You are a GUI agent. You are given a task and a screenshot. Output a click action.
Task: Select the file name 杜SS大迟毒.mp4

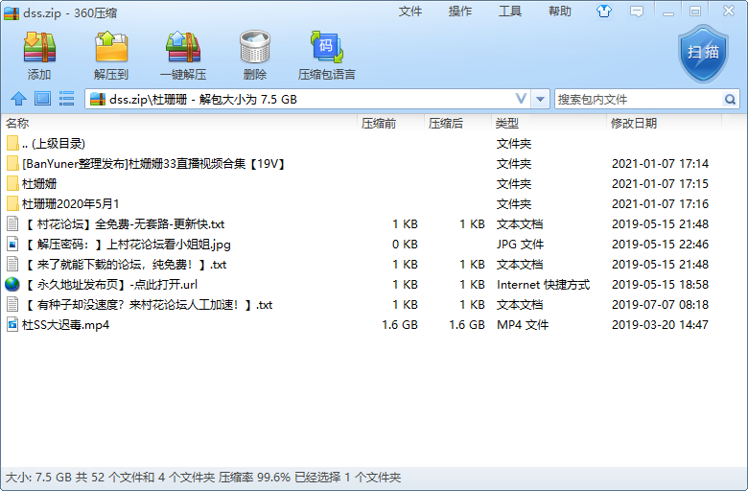(65, 325)
